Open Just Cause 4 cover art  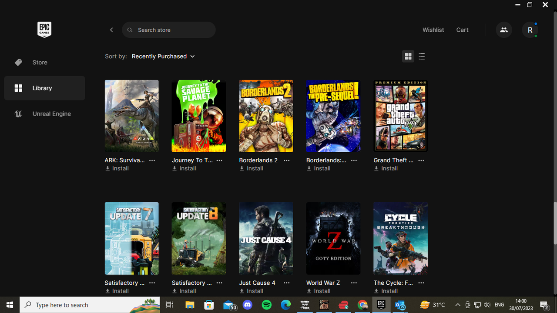(266, 238)
